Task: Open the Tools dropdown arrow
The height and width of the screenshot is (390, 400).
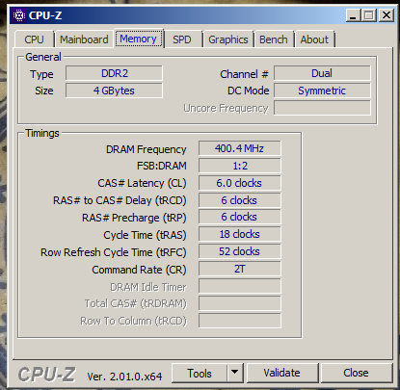Action: [235, 373]
